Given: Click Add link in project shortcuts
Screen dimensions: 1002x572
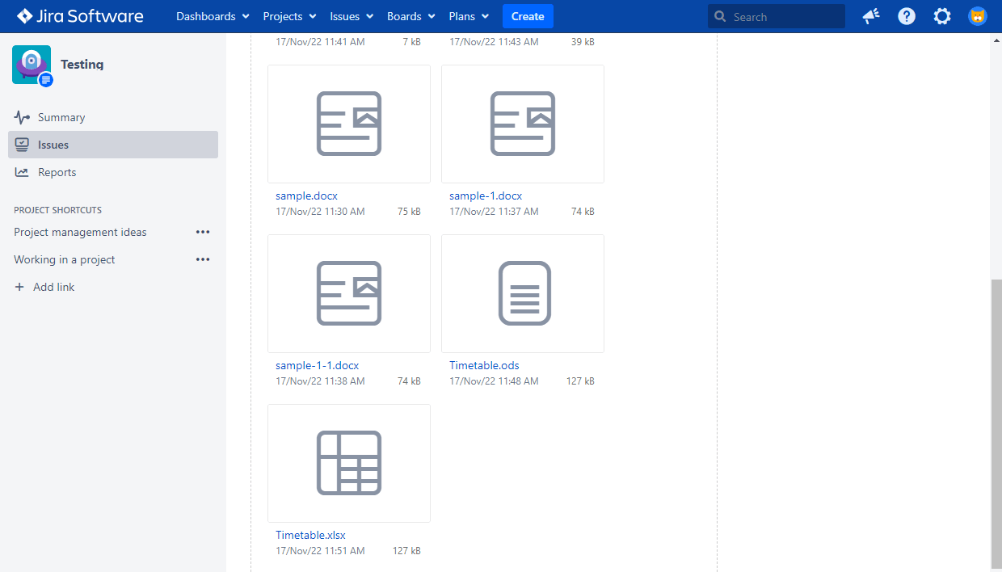Looking at the screenshot, I should [x=53, y=287].
